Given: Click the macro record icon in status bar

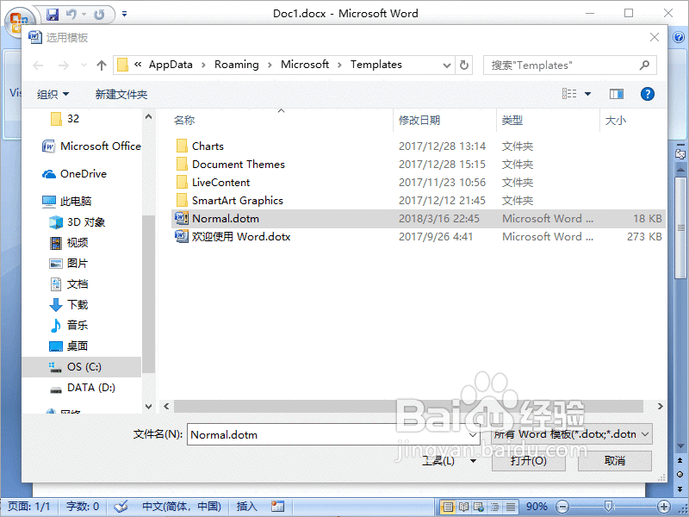Looking at the screenshot, I should 277,507.
